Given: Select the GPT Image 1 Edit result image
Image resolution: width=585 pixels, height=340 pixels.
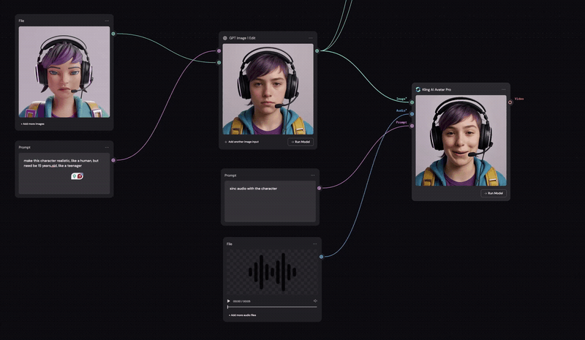Looking at the screenshot, I should (268, 89).
